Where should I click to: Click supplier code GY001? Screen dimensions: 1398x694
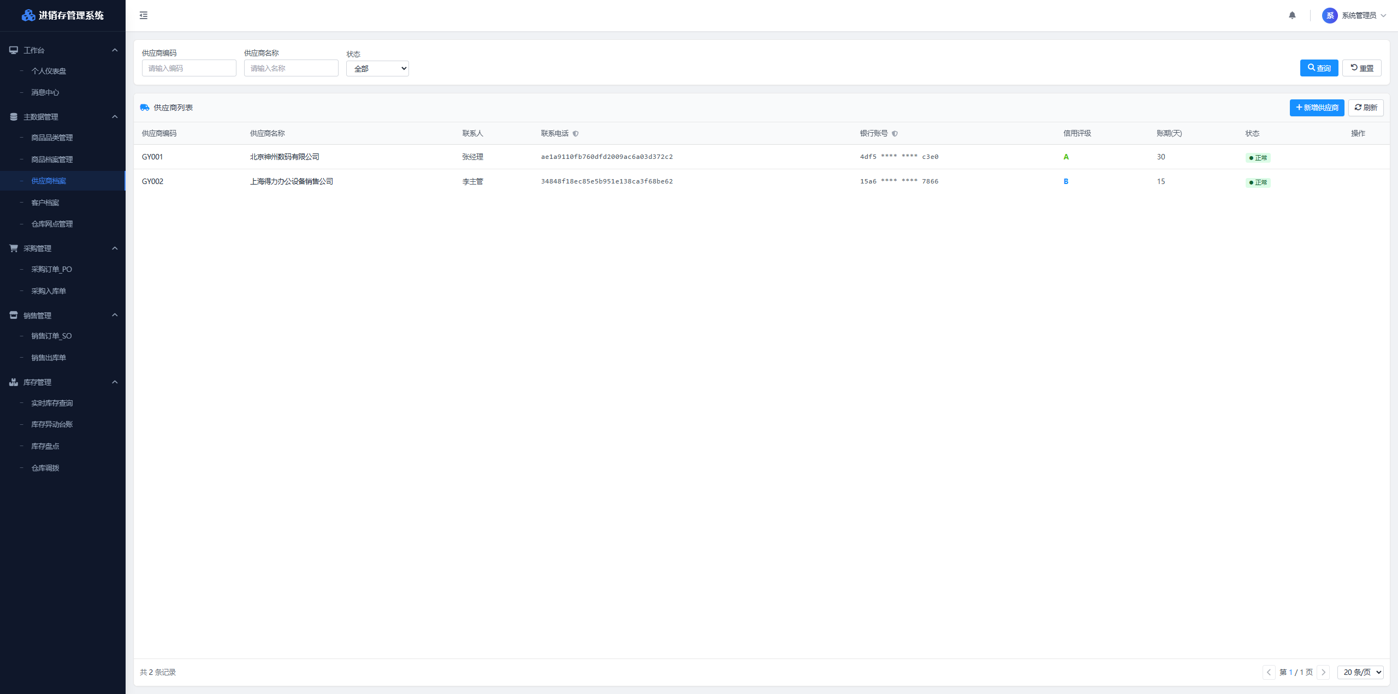(x=152, y=157)
